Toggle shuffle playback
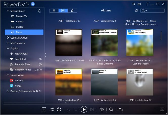The height and width of the screenshot is (115, 168). [x=52, y=109]
